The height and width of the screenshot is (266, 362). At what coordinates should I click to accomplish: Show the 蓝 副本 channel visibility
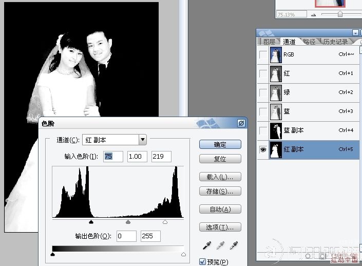[x=263, y=130]
